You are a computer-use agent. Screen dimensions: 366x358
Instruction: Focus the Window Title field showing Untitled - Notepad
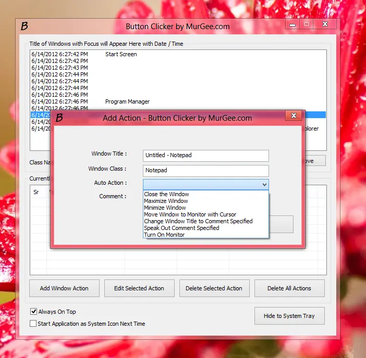(x=205, y=156)
